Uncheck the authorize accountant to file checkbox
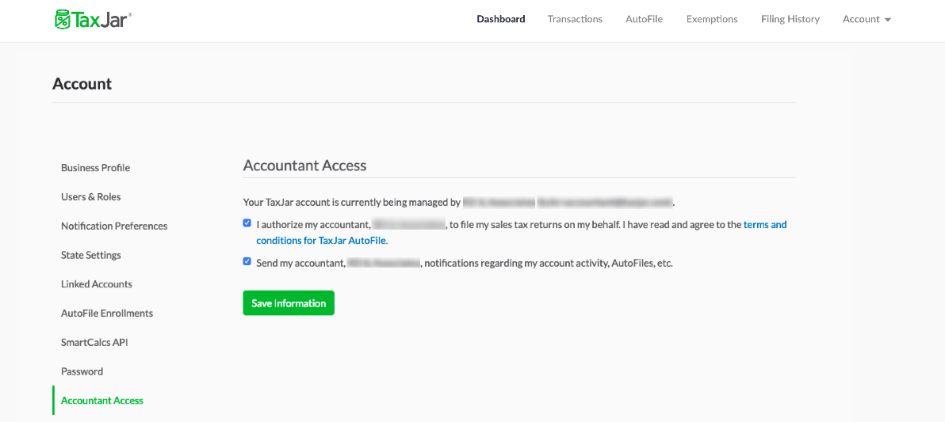 [247, 223]
